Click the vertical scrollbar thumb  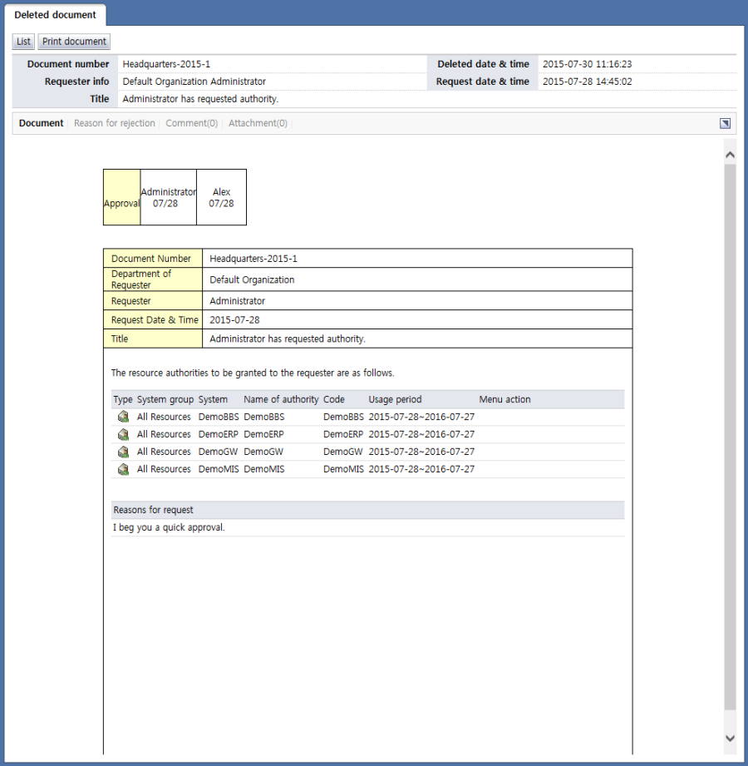pos(730,432)
